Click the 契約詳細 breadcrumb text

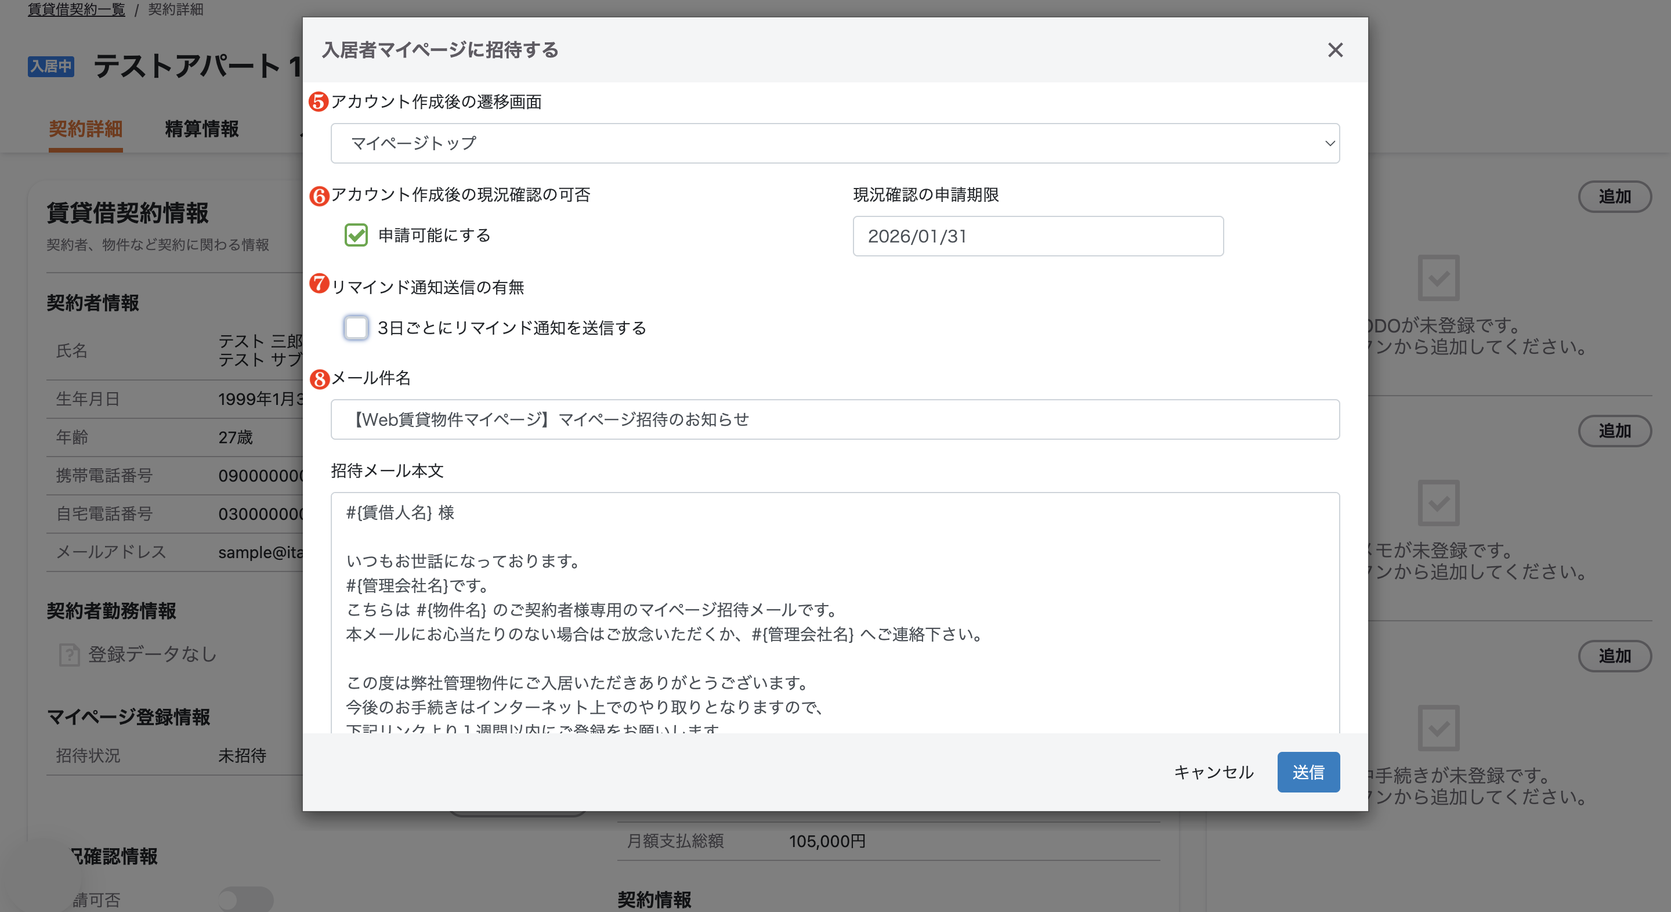[175, 10]
